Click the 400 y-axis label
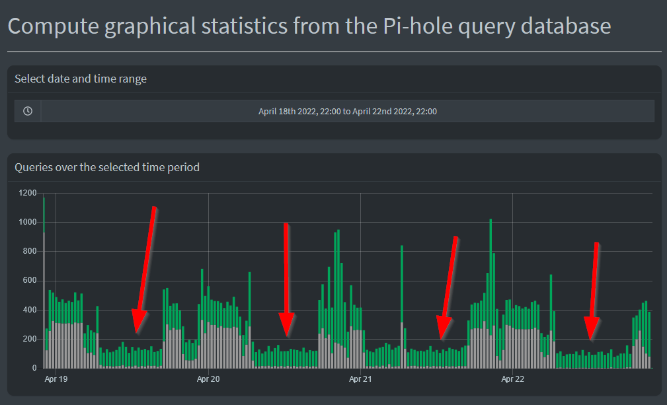The width and height of the screenshot is (667, 405). (x=30, y=309)
